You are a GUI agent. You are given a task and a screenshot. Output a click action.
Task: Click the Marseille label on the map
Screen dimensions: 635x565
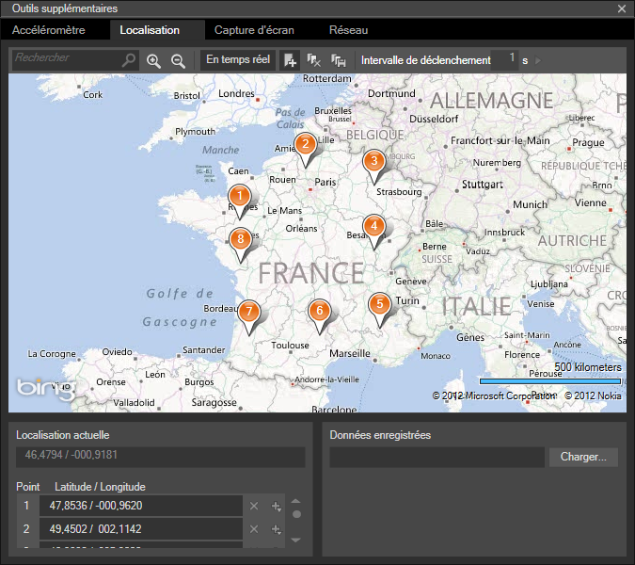350,353
